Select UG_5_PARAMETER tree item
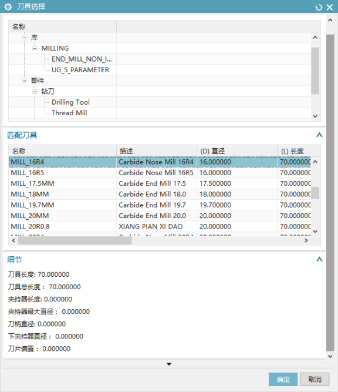The image size is (338, 392). 80,70
